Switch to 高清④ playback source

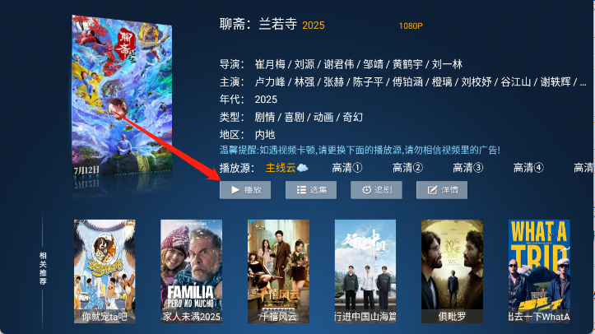[x=528, y=168]
